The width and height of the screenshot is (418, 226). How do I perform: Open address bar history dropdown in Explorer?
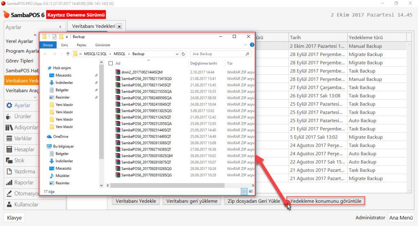point(177,54)
